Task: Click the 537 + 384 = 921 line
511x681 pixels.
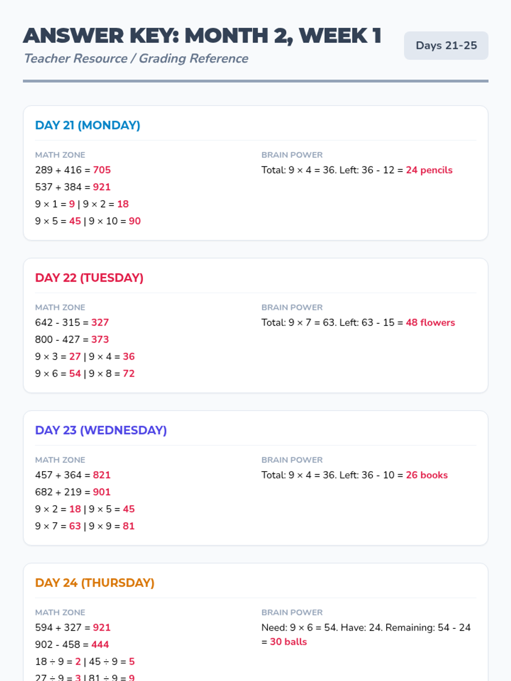Action: [x=73, y=187]
